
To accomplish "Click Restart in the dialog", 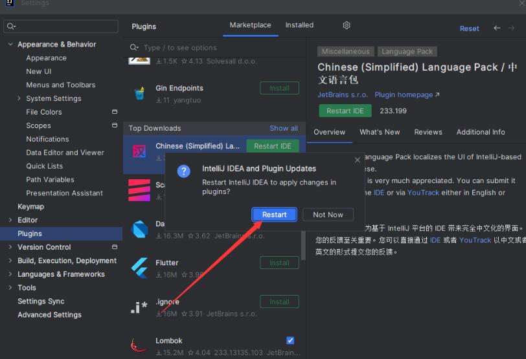I will pos(275,215).
